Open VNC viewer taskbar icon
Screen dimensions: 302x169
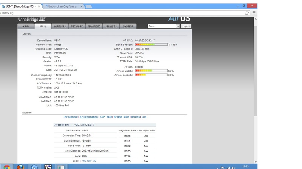point(48,167)
